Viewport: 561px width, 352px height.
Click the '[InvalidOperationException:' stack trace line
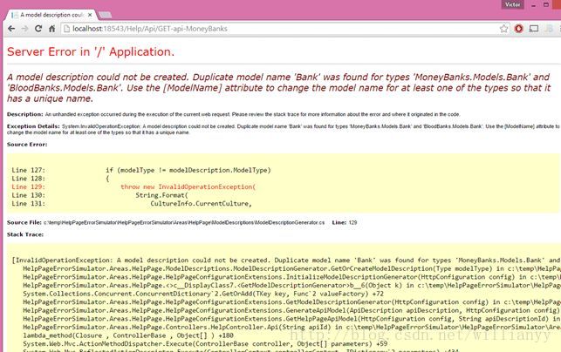286,261
